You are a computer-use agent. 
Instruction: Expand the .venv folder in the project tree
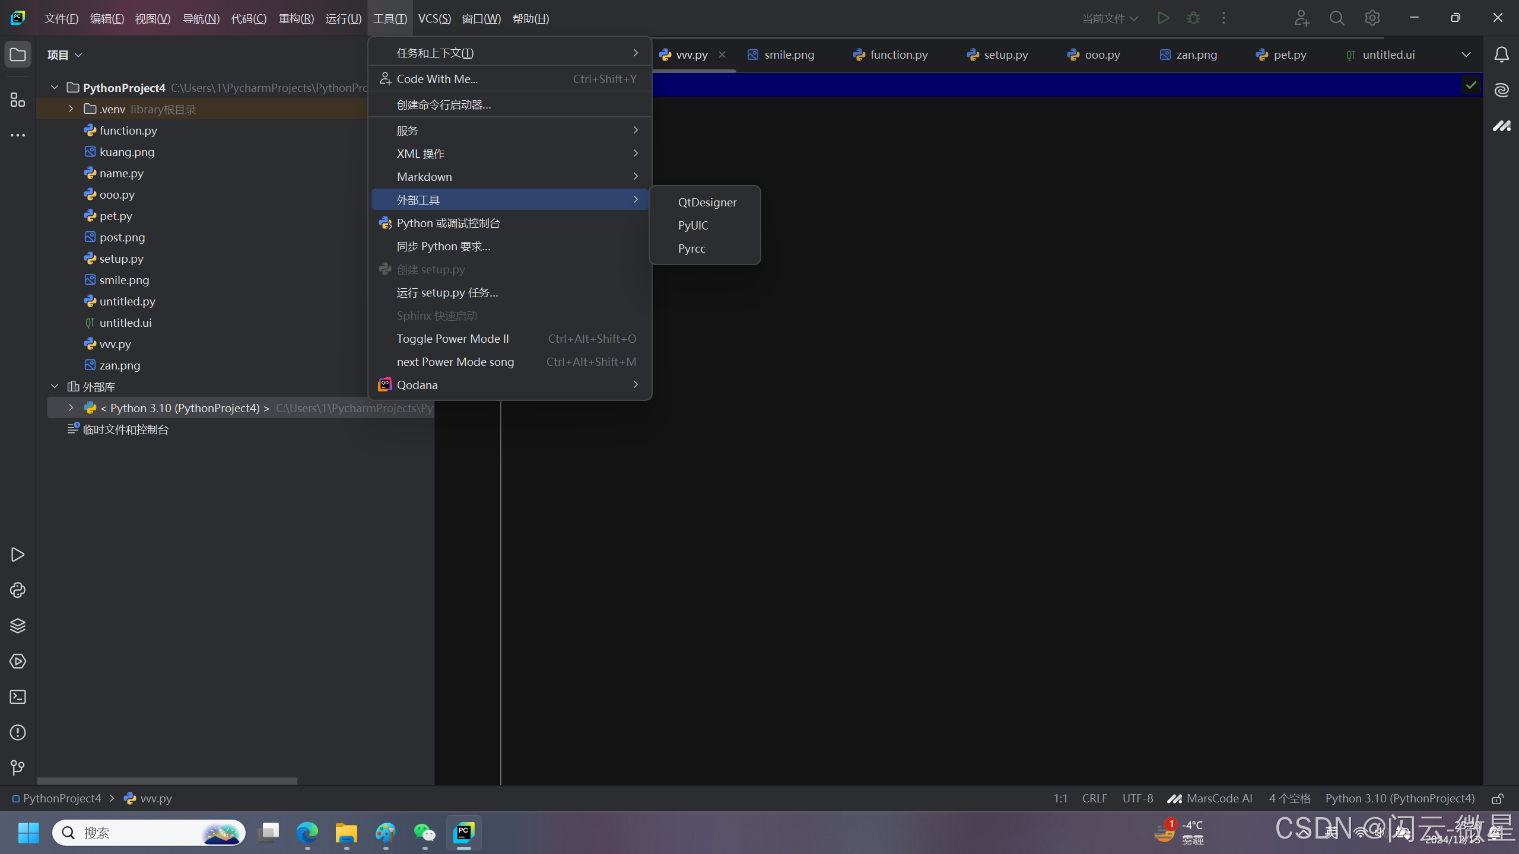tap(71, 109)
